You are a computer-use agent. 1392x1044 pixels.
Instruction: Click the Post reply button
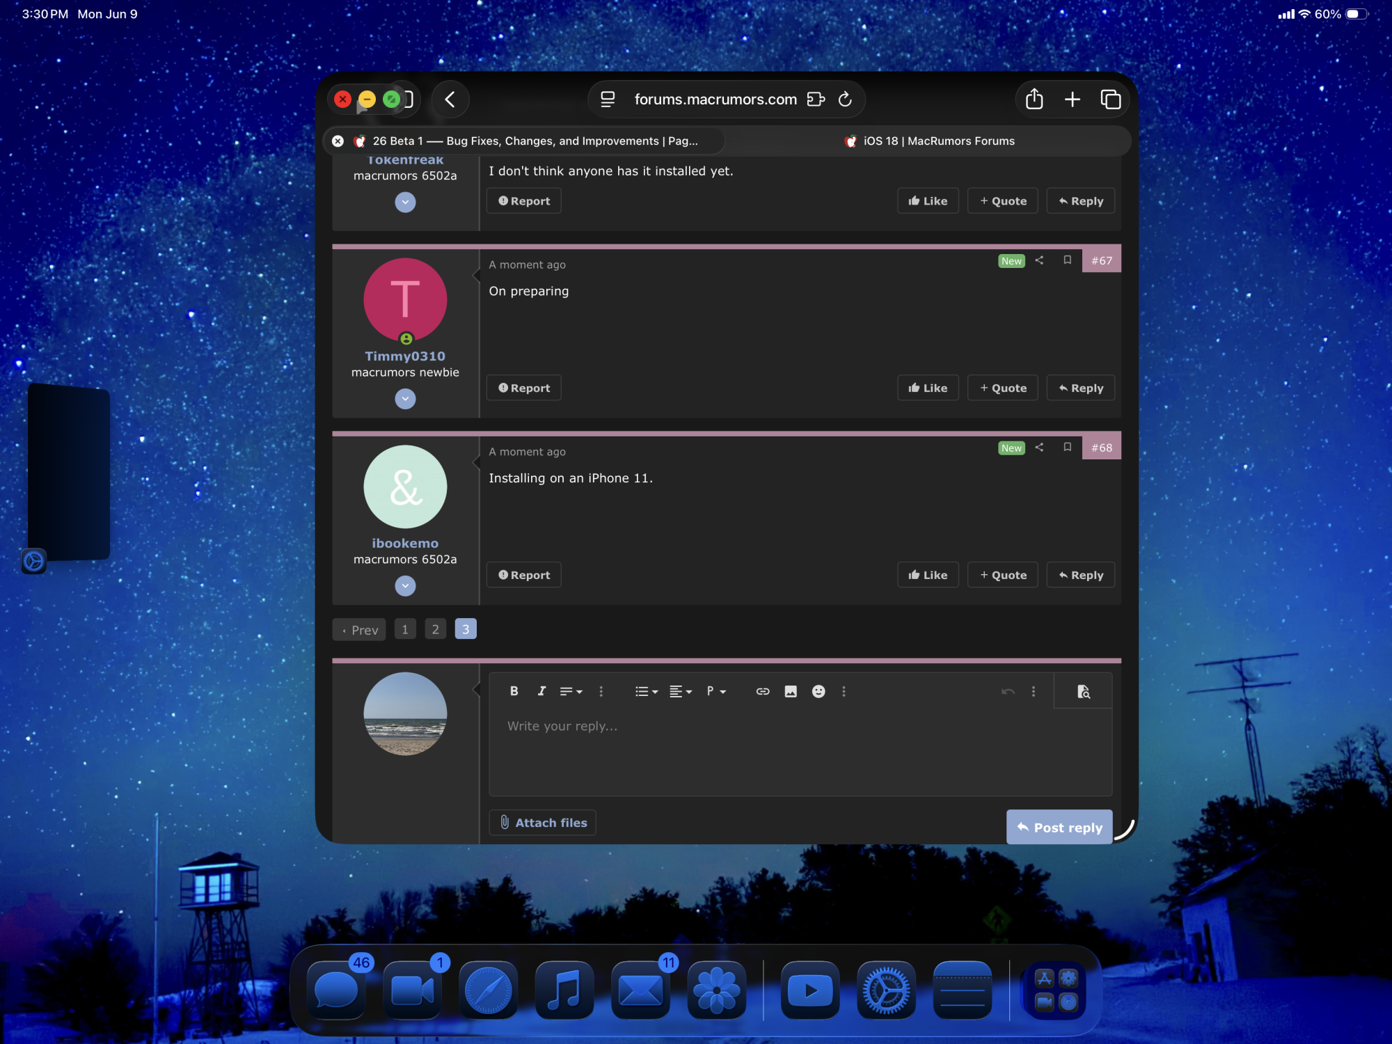(x=1059, y=828)
